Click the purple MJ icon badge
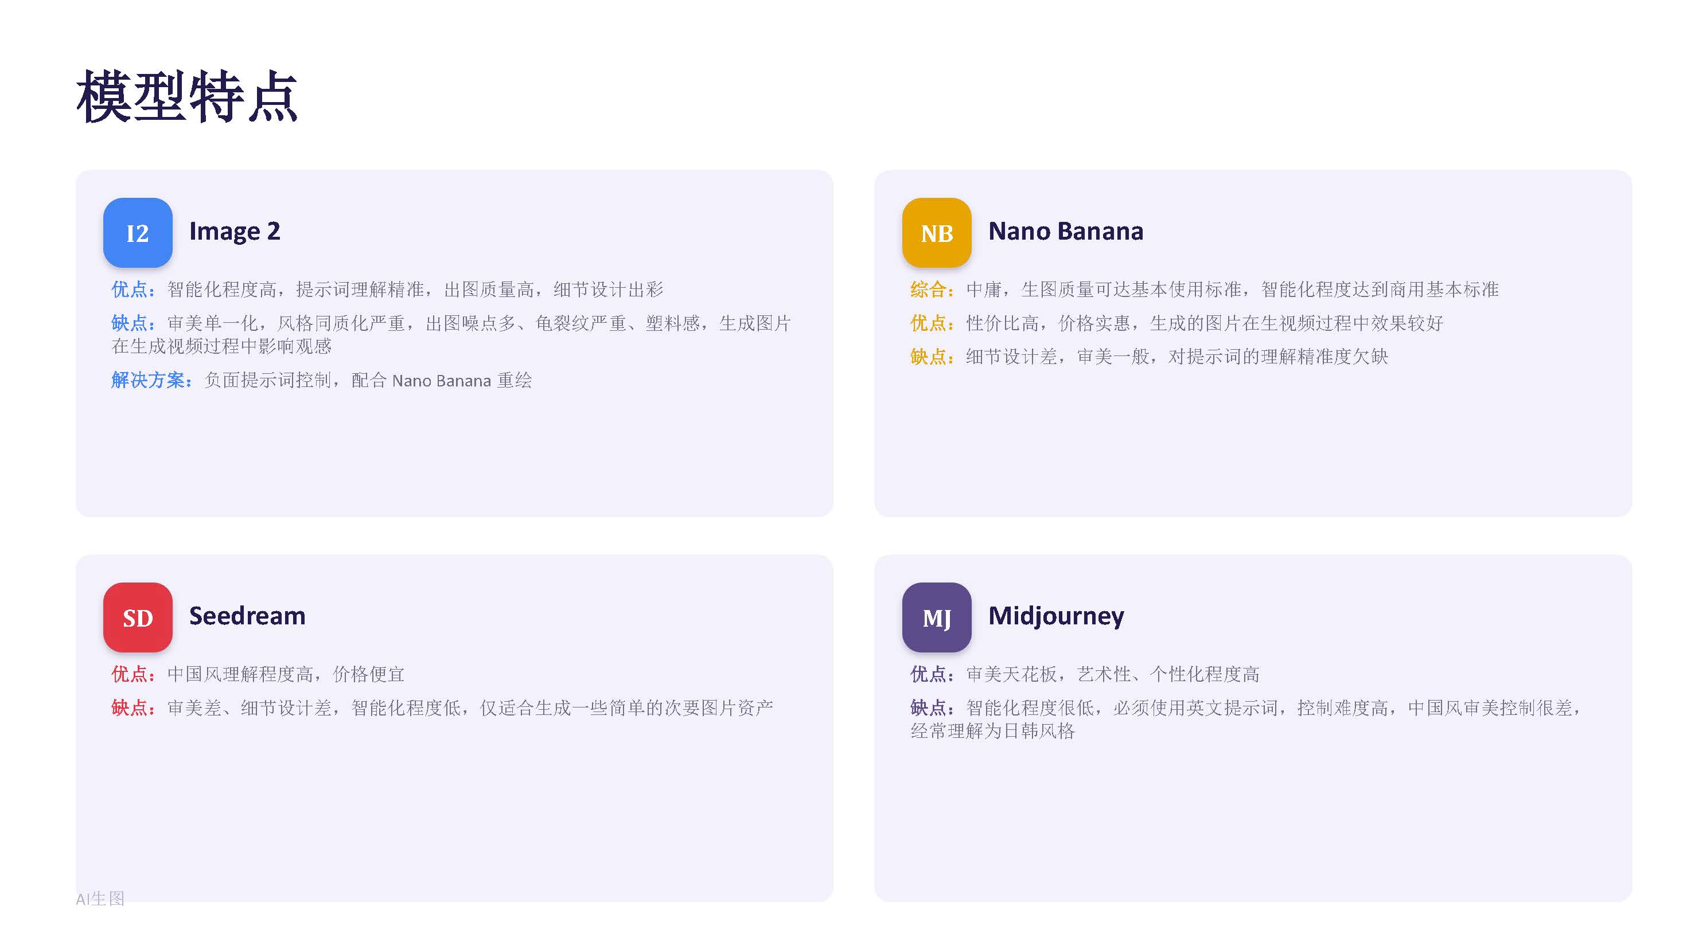1683x946 pixels. (936, 617)
